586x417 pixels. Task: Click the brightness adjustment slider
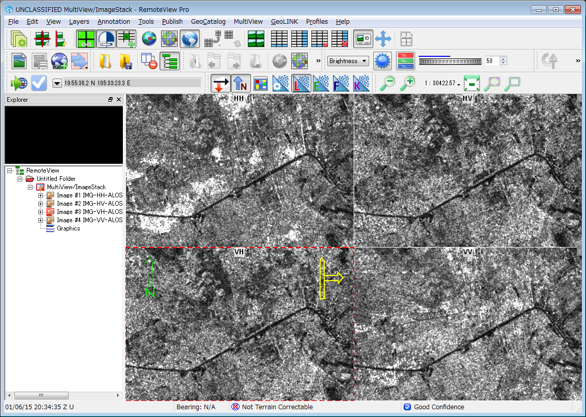(x=450, y=61)
